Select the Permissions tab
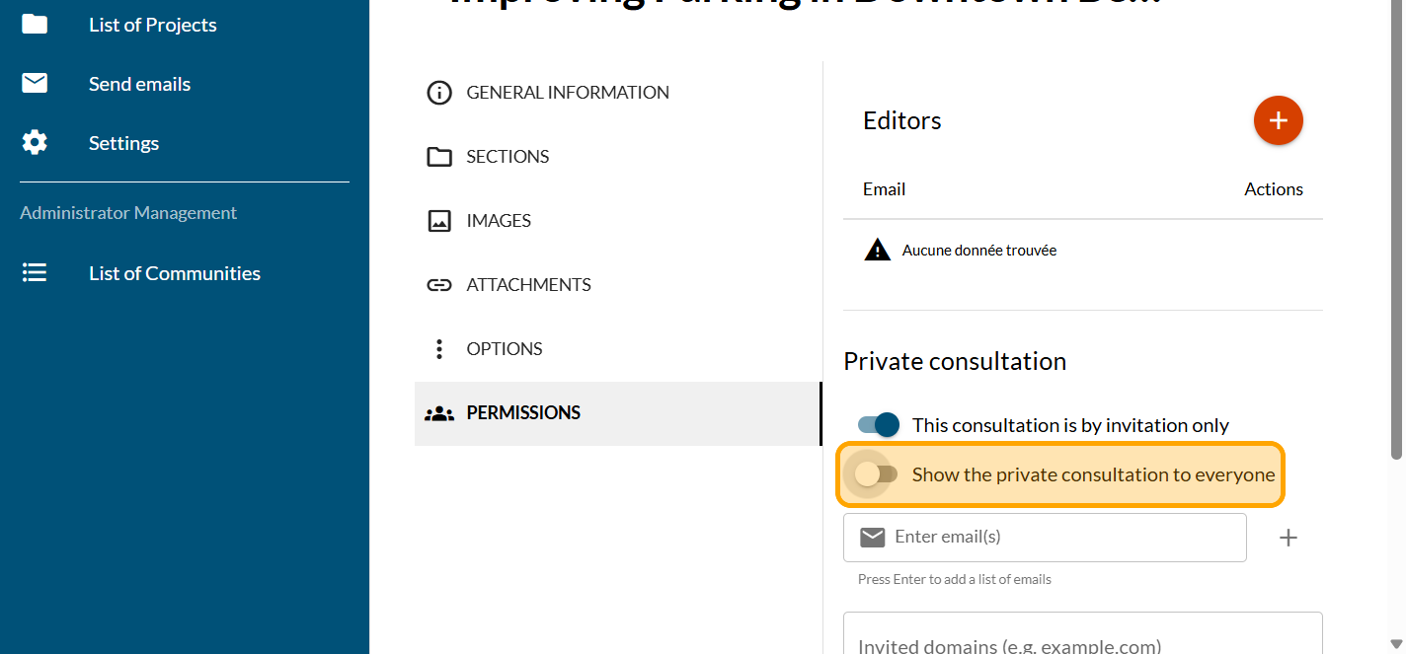1406x654 pixels. coord(523,413)
